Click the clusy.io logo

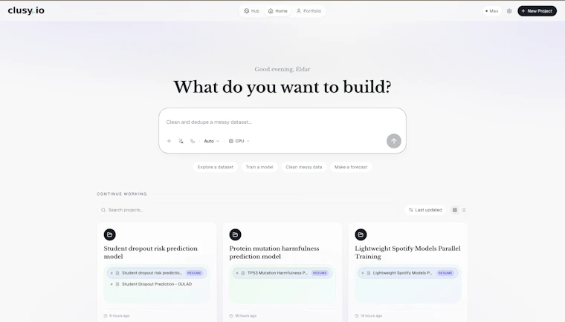[26, 10]
